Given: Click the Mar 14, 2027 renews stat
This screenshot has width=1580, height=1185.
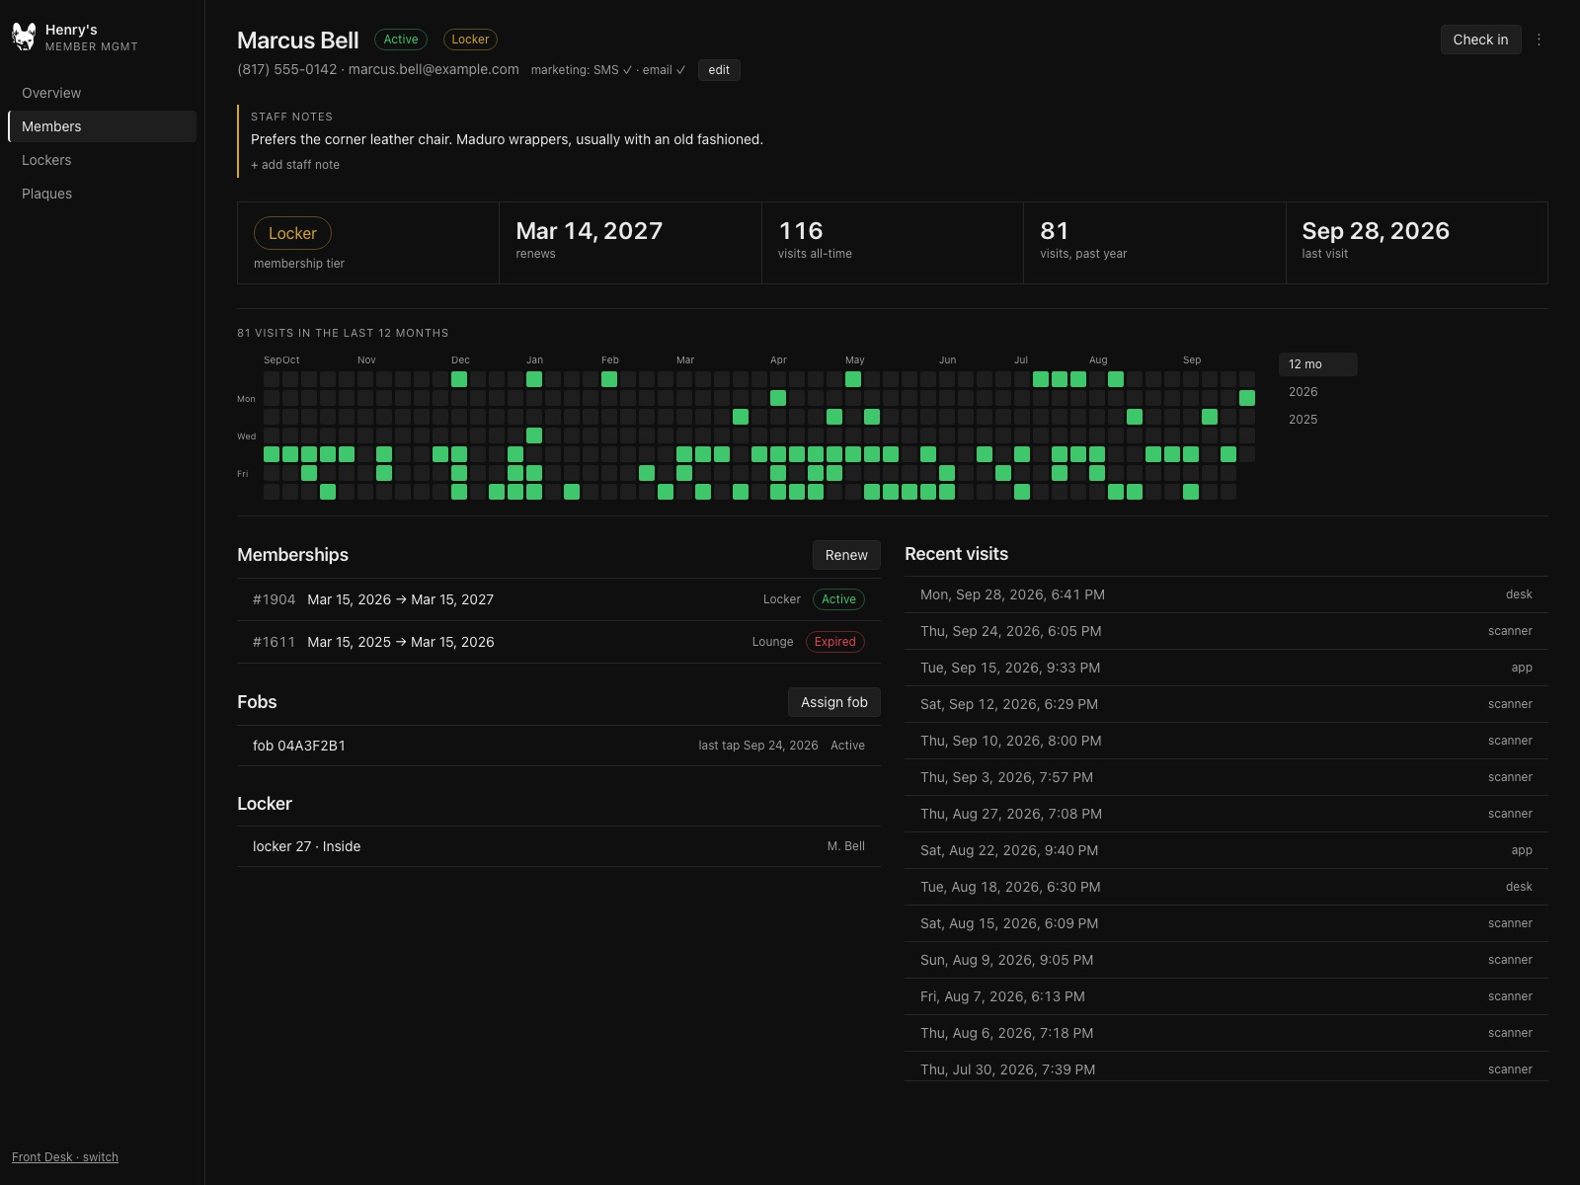Looking at the screenshot, I should pos(630,243).
